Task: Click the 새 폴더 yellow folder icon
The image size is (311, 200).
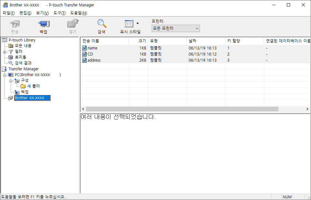Action: (x=23, y=86)
